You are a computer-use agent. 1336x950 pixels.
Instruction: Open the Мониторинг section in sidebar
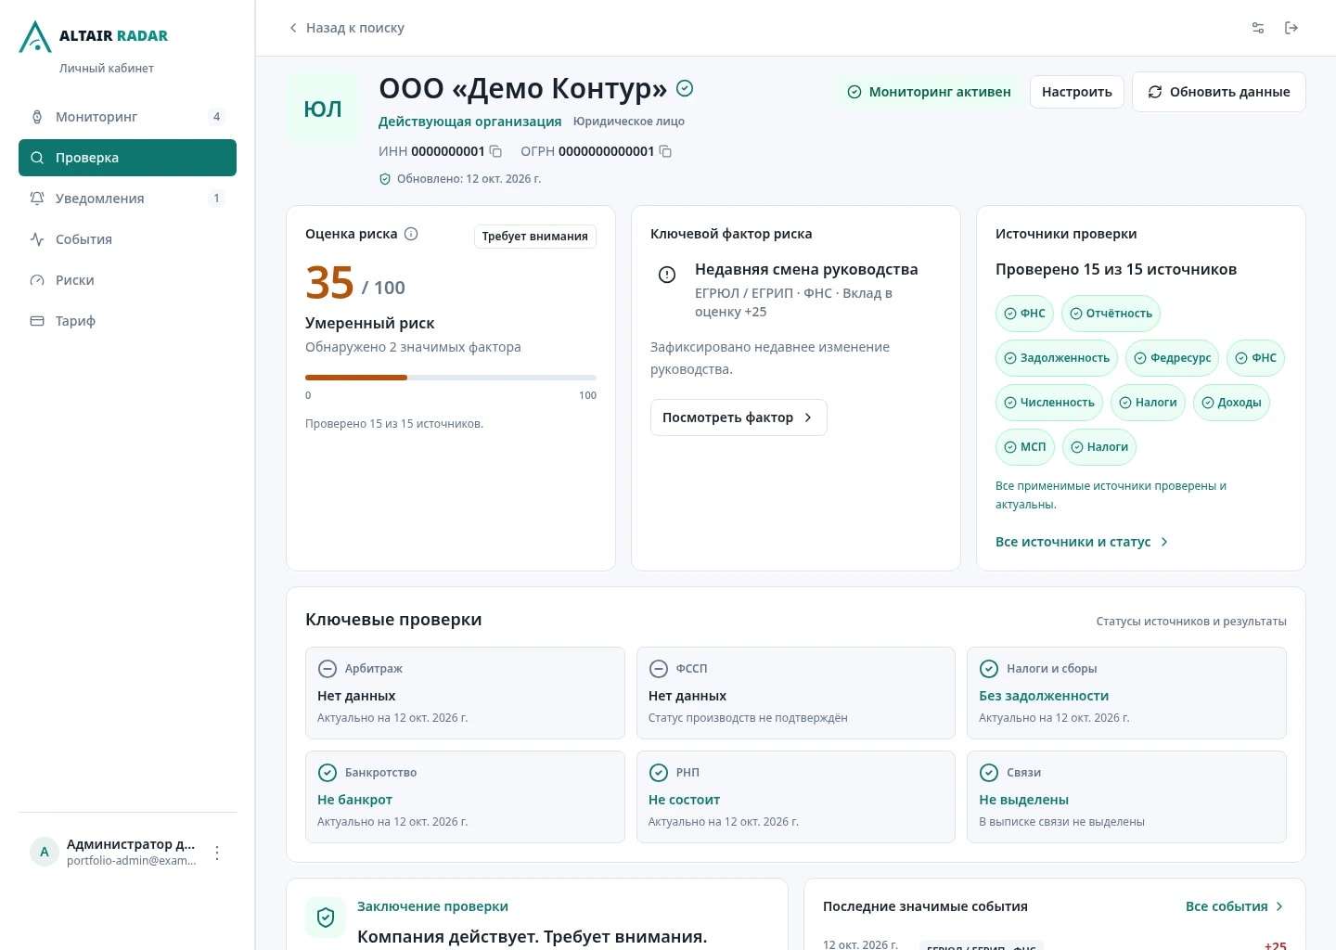pyautogui.click(x=127, y=117)
